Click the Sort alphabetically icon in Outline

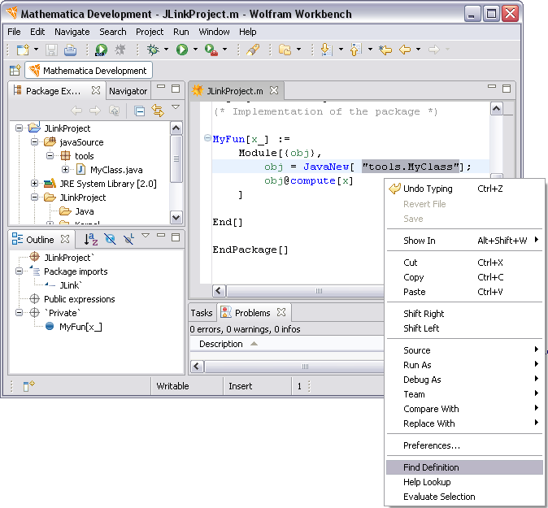(x=91, y=239)
